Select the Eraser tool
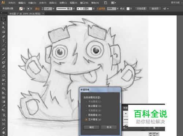Viewport: 183px width, 136px height. click(x=4, y=67)
